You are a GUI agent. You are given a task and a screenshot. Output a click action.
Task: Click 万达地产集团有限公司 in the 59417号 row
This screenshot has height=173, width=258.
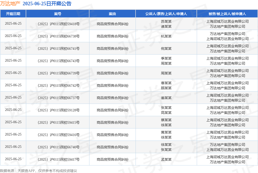[x=228, y=162]
